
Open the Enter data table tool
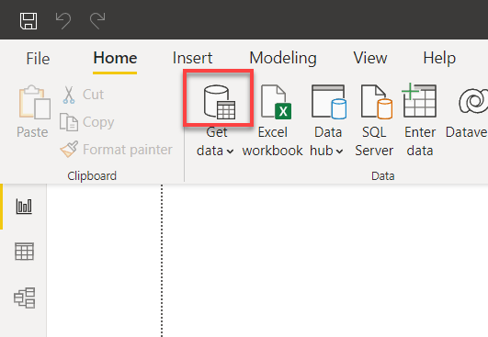(420, 120)
